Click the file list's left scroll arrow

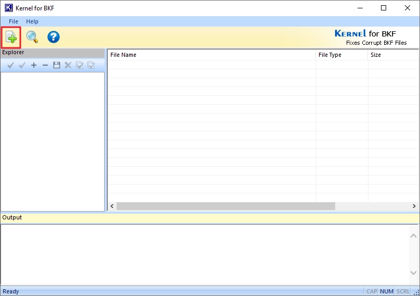coord(112,206)
